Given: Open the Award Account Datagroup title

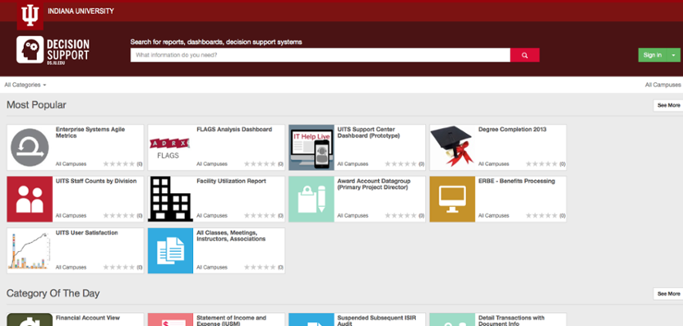Looking at the screenshot, I should tap(374, 184).
